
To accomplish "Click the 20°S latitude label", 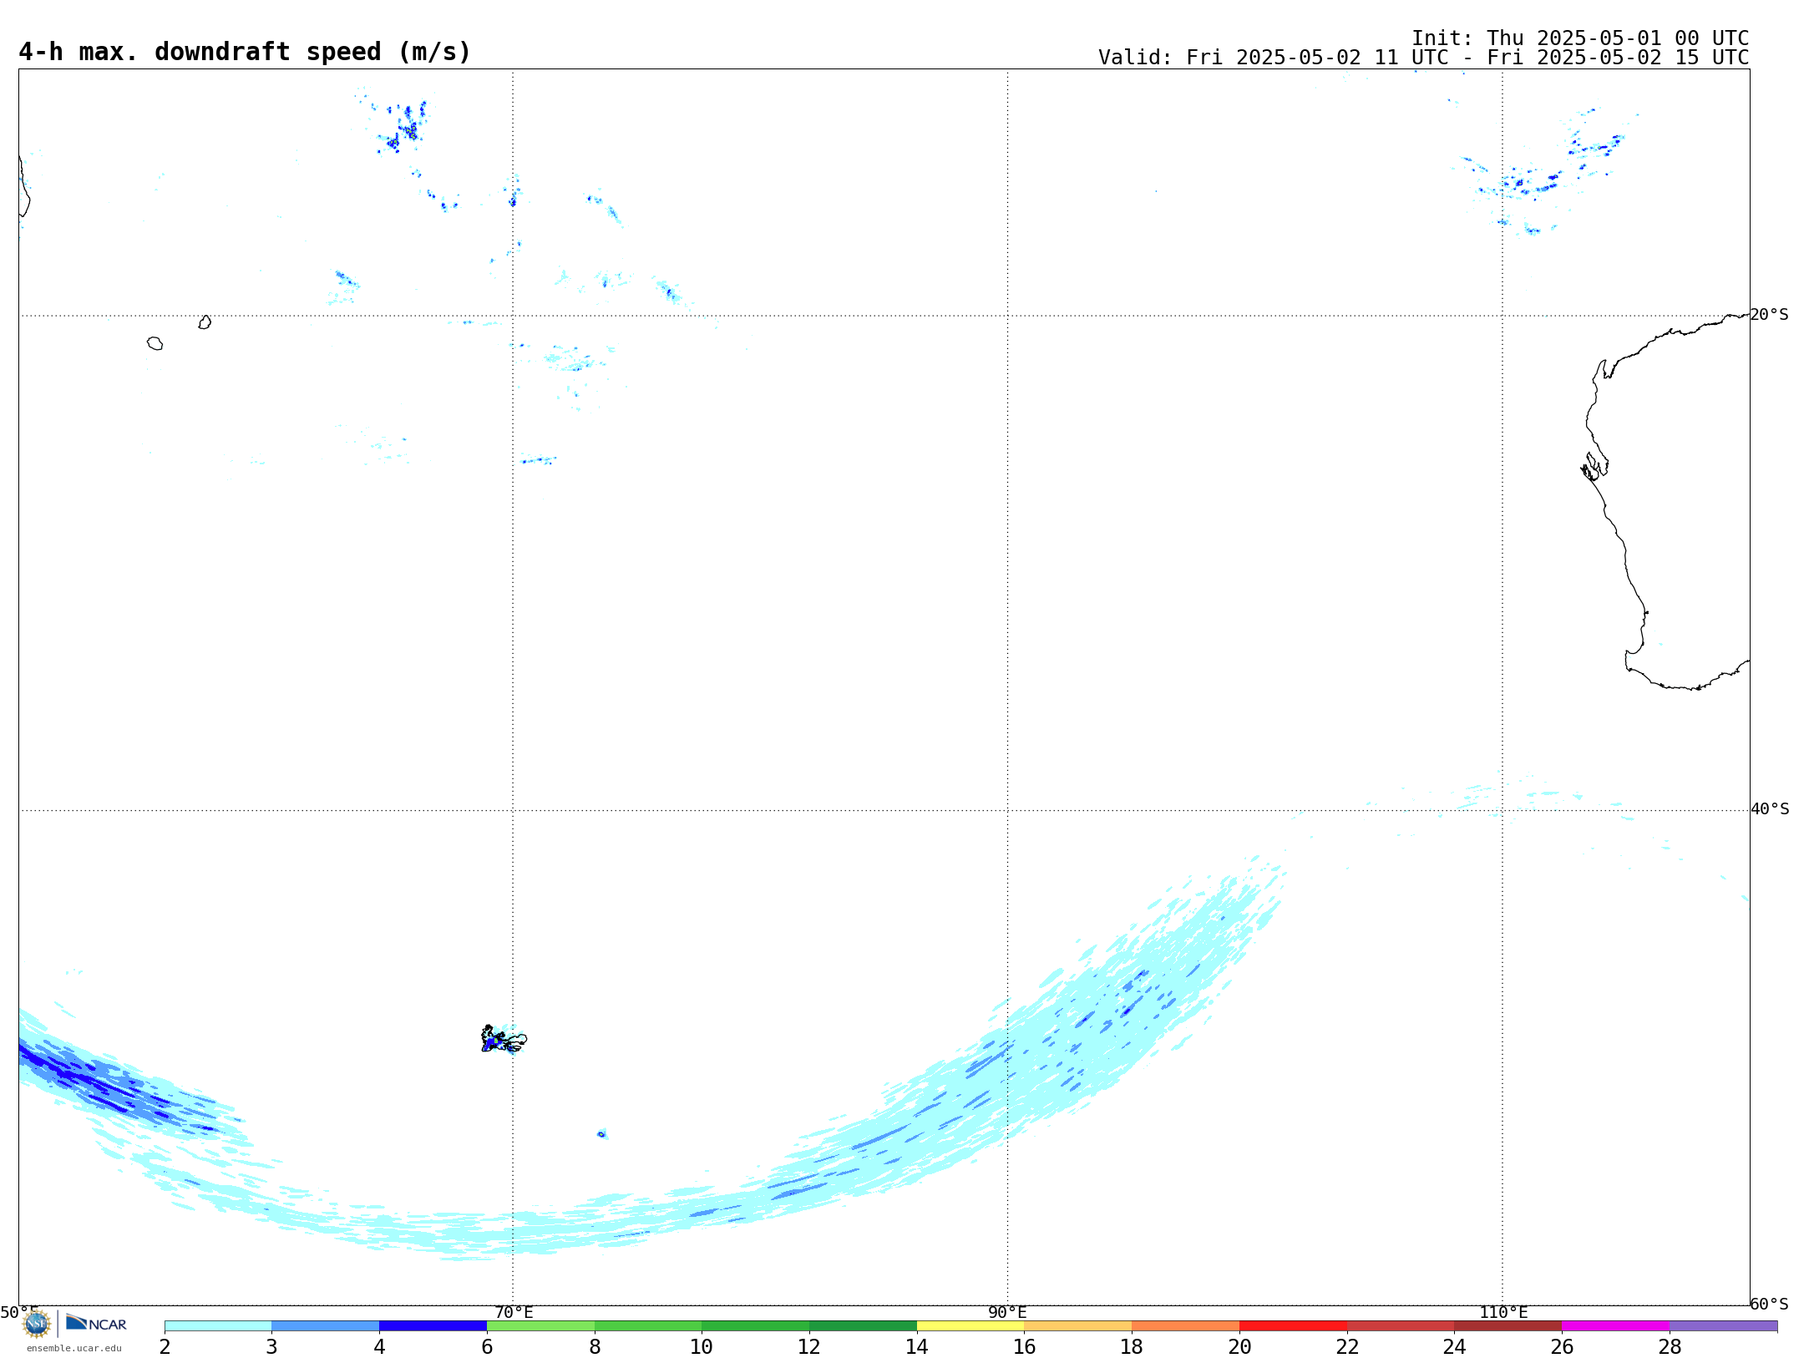I will 1769,315.
